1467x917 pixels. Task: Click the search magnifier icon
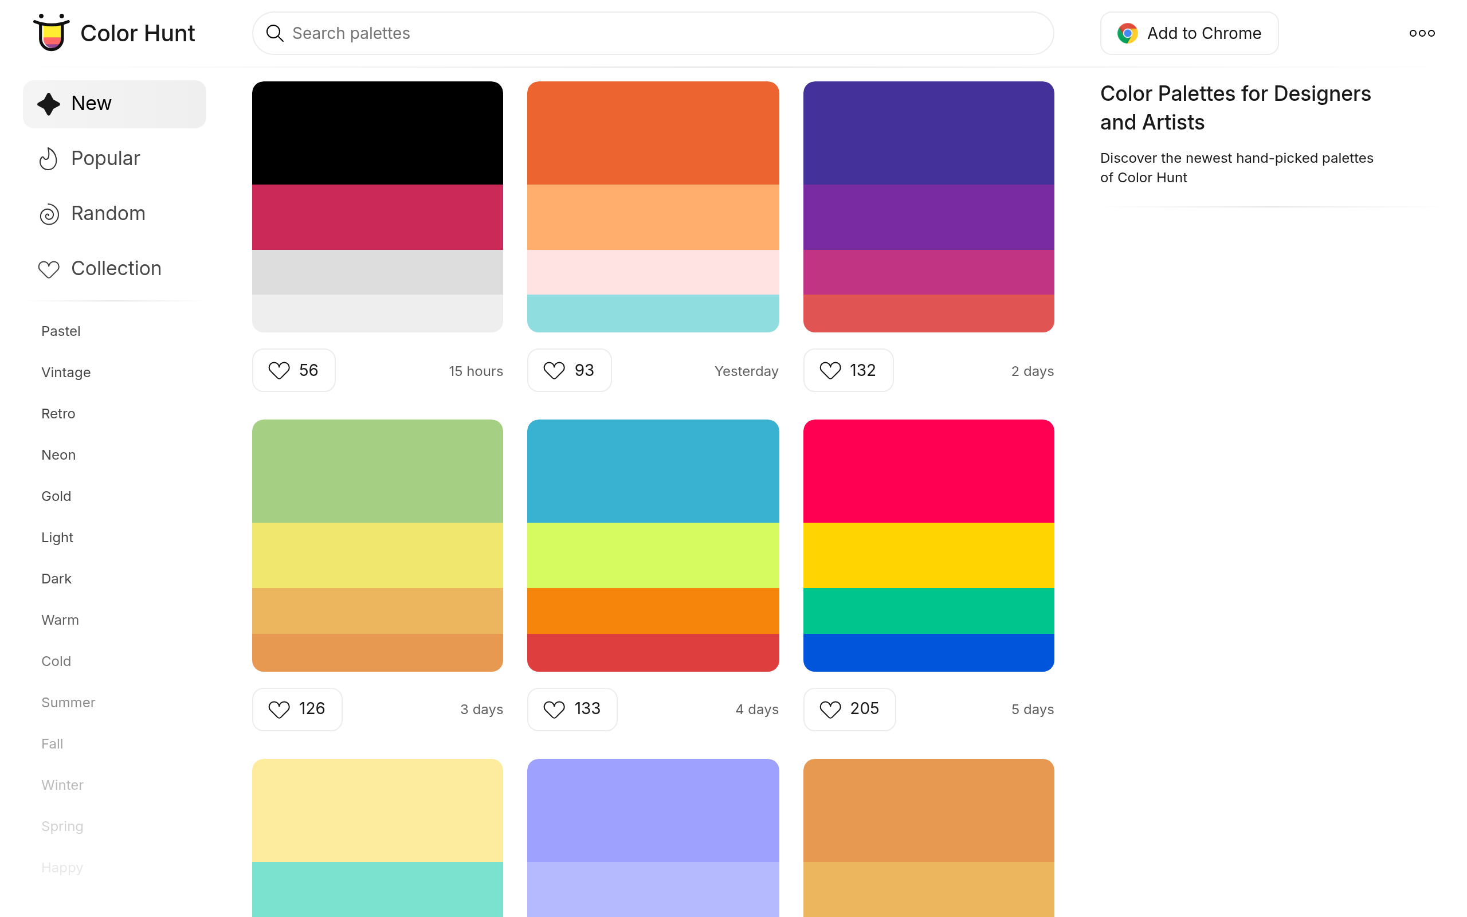coord(275,33)
